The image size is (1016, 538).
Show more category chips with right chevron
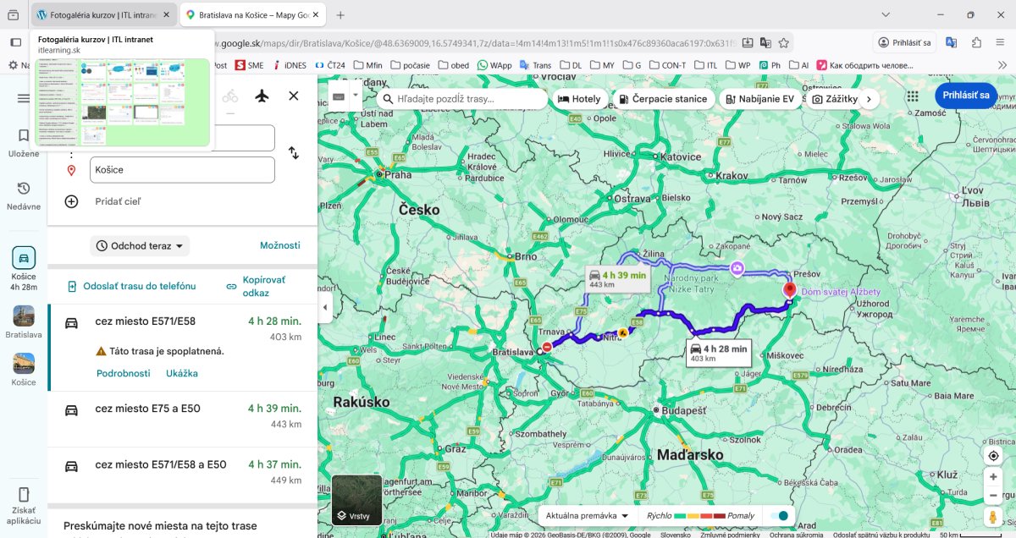click(x=868, y=99)
